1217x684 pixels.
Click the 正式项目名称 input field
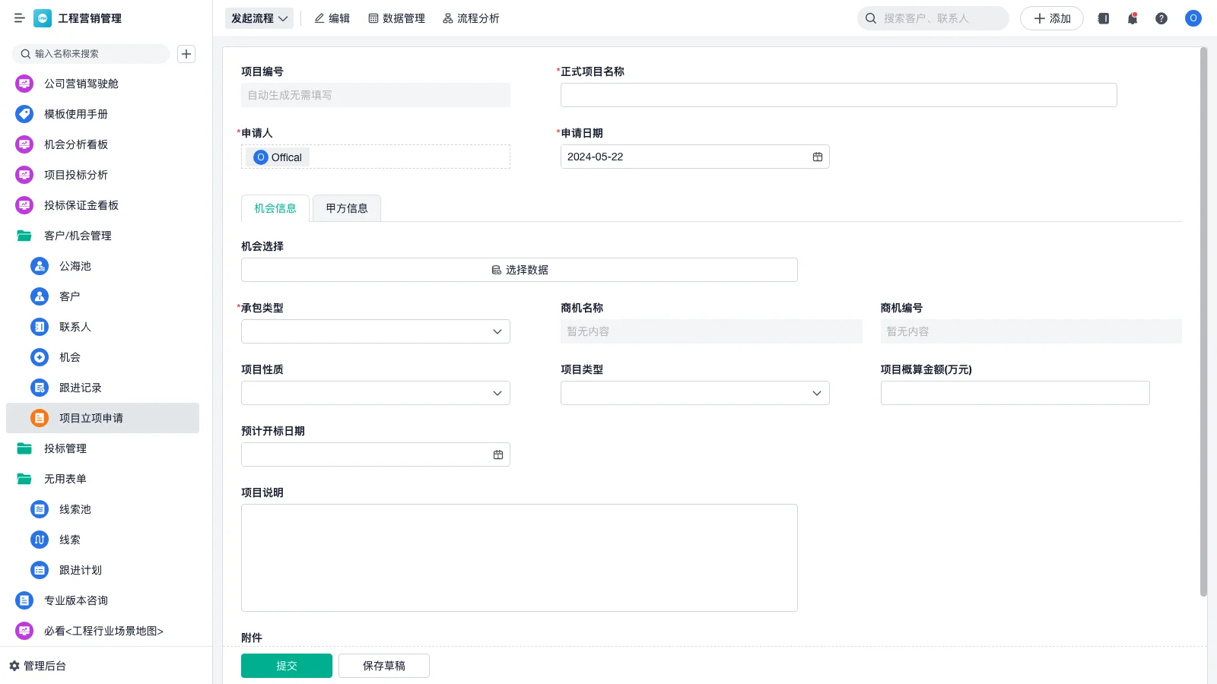tap(838, 95)
